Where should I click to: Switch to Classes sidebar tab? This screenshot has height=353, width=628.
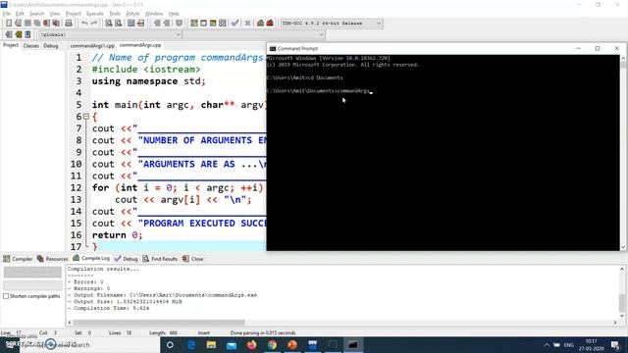click(x=30, y=46)
